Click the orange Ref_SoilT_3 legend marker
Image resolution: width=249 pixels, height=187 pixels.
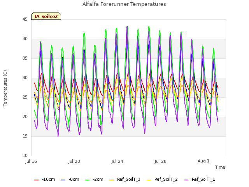tap(112, 180)
